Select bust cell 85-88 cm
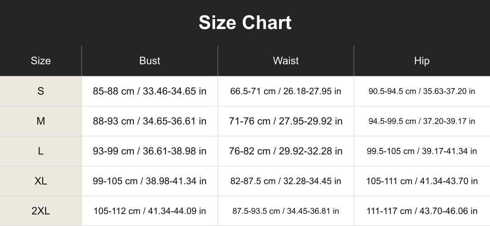Screen dimensions: 490x226 150,91
